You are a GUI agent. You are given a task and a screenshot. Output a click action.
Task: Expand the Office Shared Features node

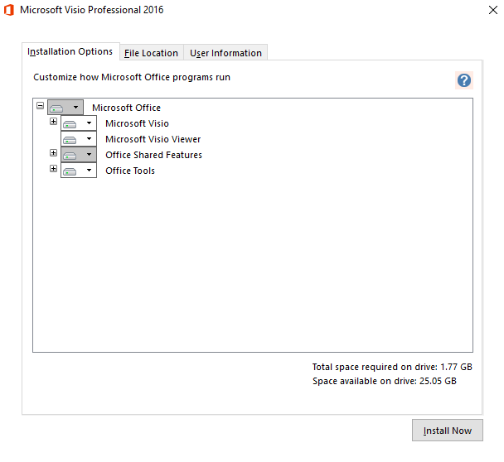[x=53, y=153]
